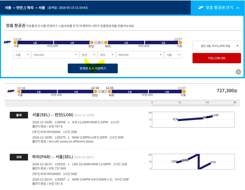
Task: Click the red FOLLOW ON button
Action: point(216,58)
